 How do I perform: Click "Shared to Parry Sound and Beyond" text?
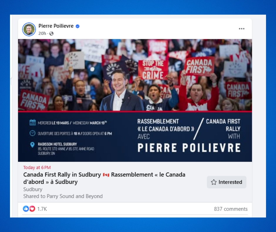[63, 196]
